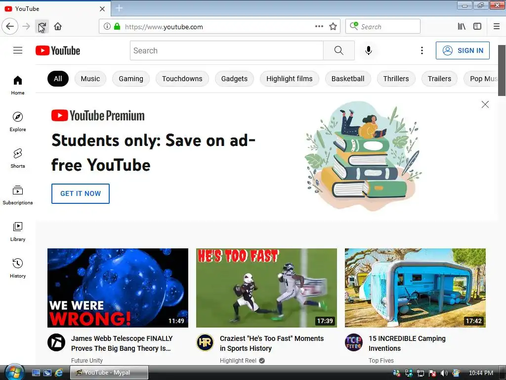Click the taskbar clock 10:44 PM

481,373
